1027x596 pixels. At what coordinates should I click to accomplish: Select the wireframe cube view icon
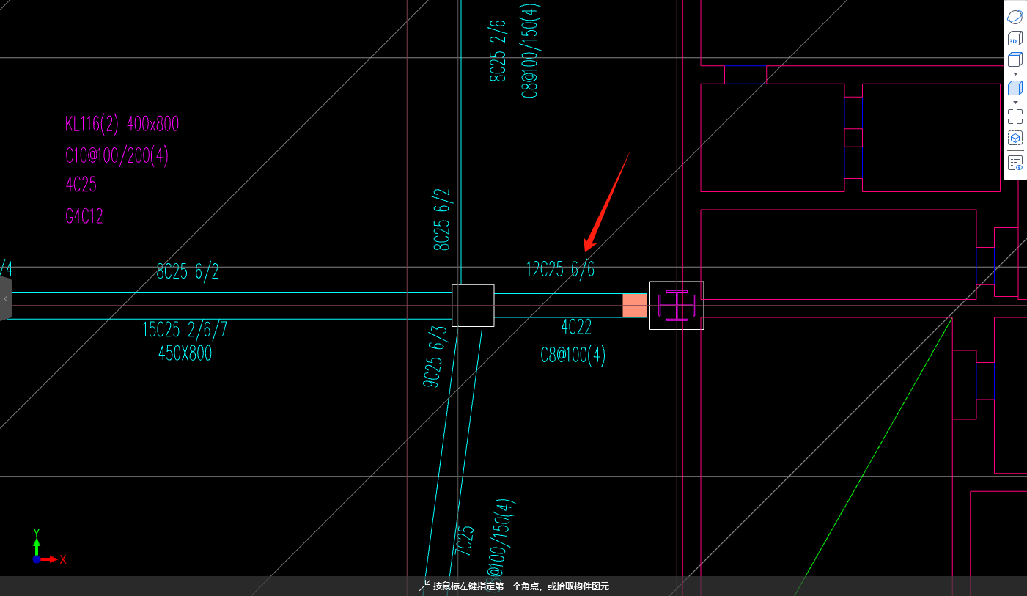(1015, 60)
